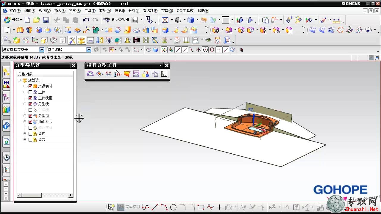Click the 分型导航器 horizontal scrollbar thumb

[31, 195]
